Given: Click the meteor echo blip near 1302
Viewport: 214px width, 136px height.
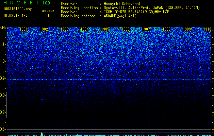Looking at the screenshot, I should pos(42,100).
